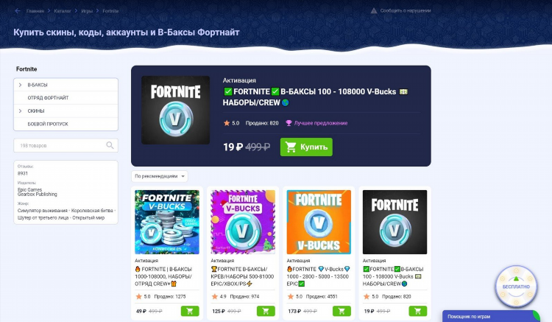Open the БЕСПЛАТНО prize wheel
The width and height of the screenshot is (552, 322).
(516, 287)
